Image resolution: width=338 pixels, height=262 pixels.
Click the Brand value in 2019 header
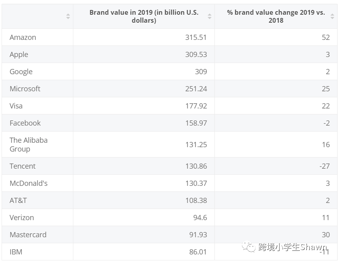(x=143, y=16)
